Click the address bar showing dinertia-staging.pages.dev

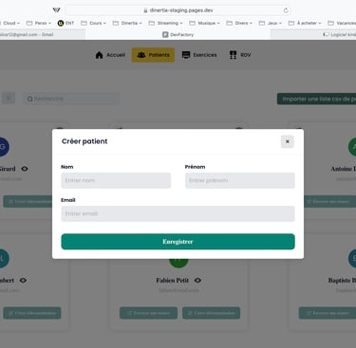pos(178,10)
